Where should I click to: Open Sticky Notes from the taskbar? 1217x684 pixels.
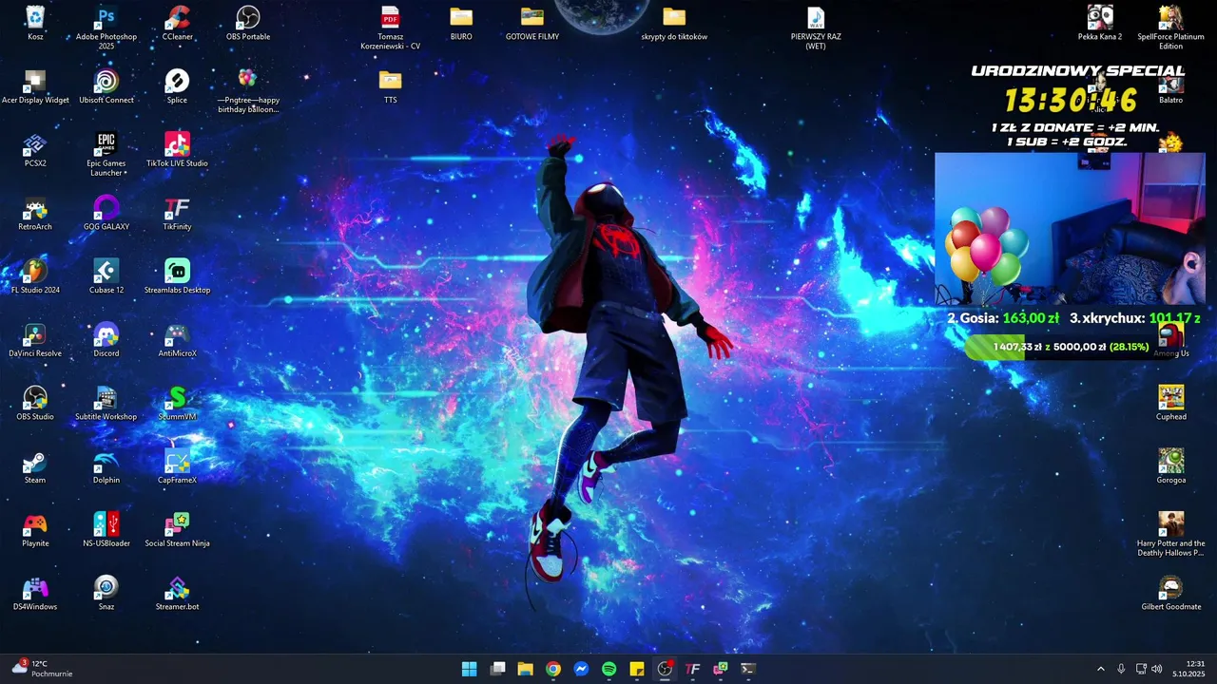[x=637, y=669]
